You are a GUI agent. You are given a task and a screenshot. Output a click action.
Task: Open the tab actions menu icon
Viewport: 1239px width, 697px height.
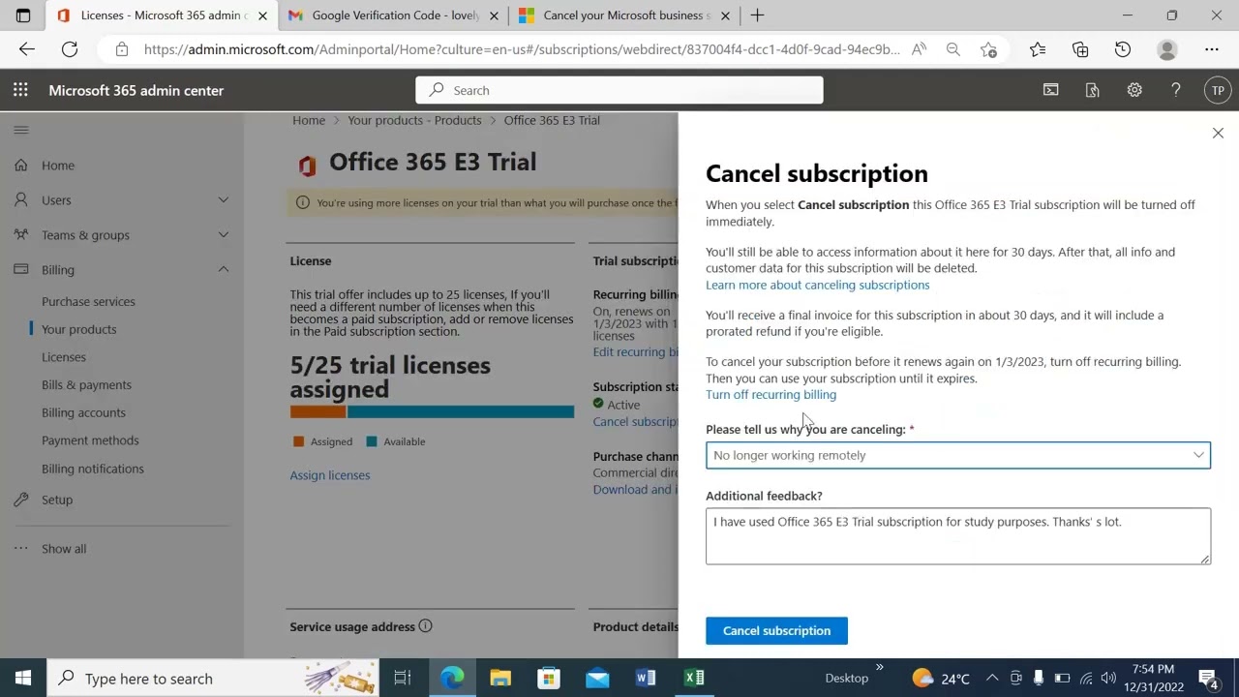(23, 15)
